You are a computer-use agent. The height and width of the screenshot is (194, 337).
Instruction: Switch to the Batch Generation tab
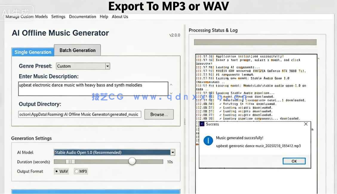point(77,50)
